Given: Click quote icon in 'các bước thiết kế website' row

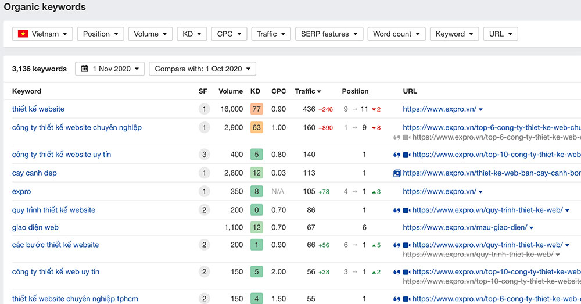Looking at the screenshot, I should tap(396, 245).
